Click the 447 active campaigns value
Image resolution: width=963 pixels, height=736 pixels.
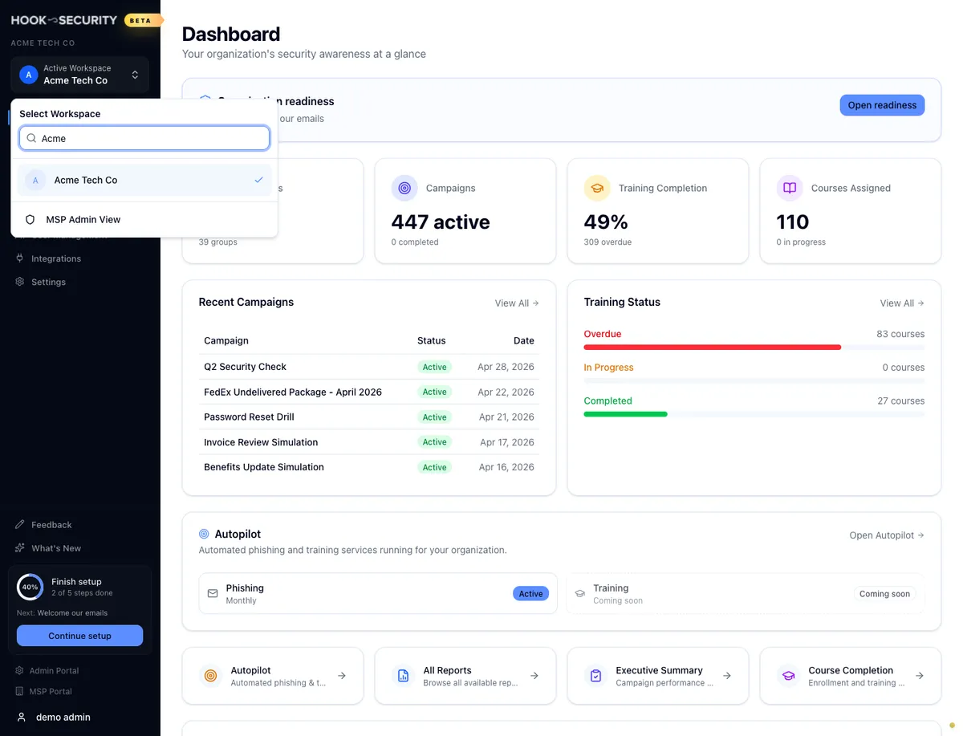(441, 222)
